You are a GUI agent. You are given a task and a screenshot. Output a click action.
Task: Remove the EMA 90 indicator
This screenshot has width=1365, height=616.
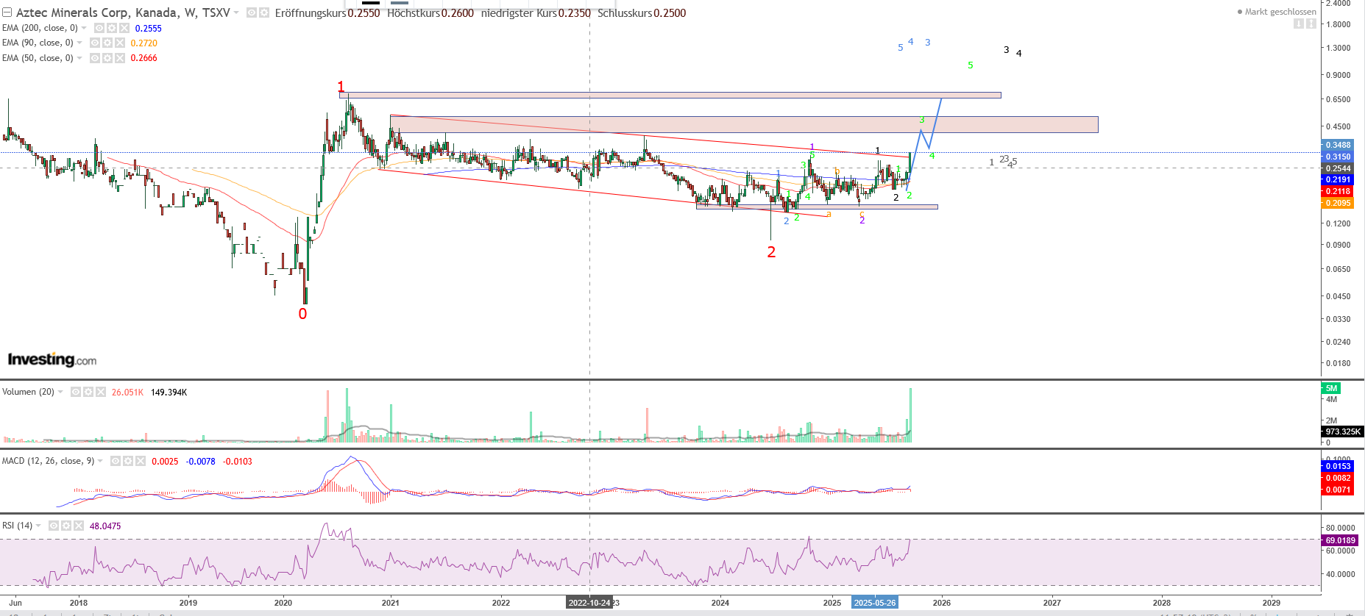pos(120,43)
